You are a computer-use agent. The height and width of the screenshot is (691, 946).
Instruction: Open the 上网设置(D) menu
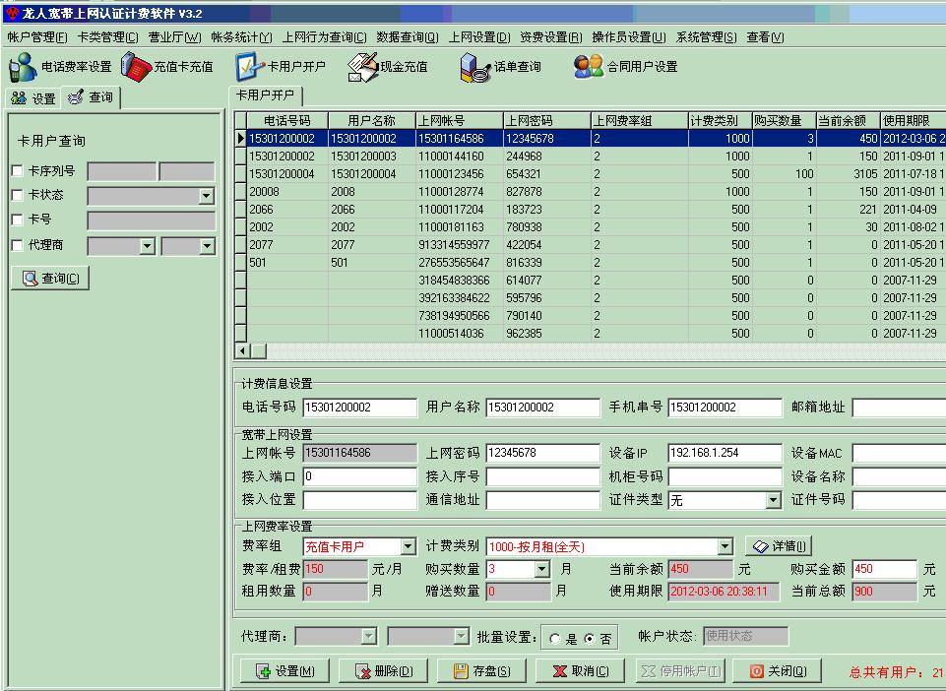(479, 37)
